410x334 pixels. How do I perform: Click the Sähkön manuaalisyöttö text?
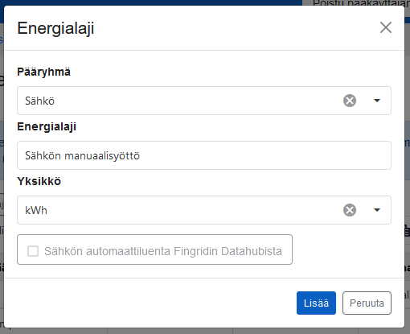tap(82, 155)
